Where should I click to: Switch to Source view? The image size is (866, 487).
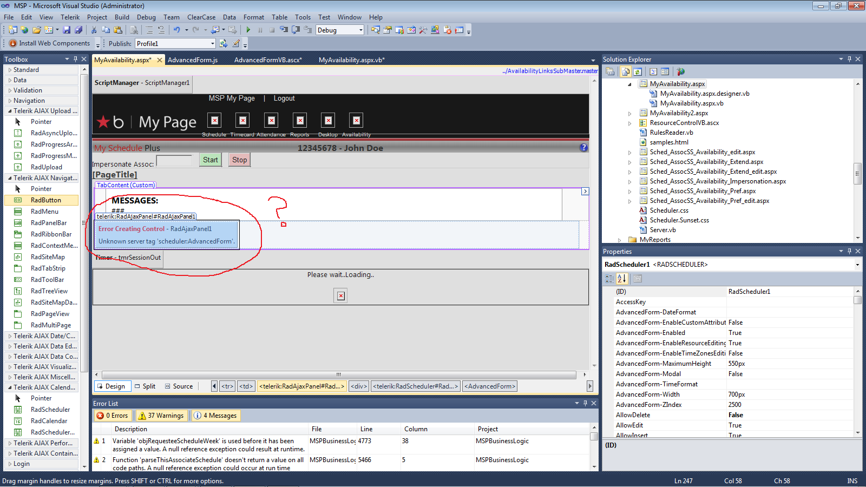tap(179, 386)
